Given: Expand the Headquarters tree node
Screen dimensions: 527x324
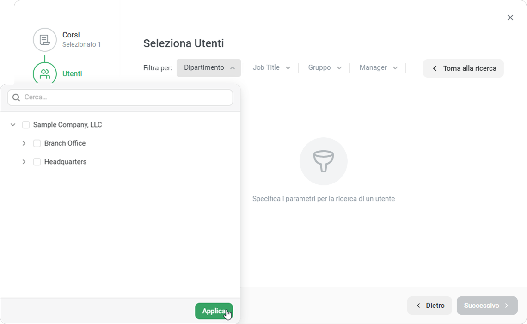Looking at the screenshot, I should click(x=24, y=162).
